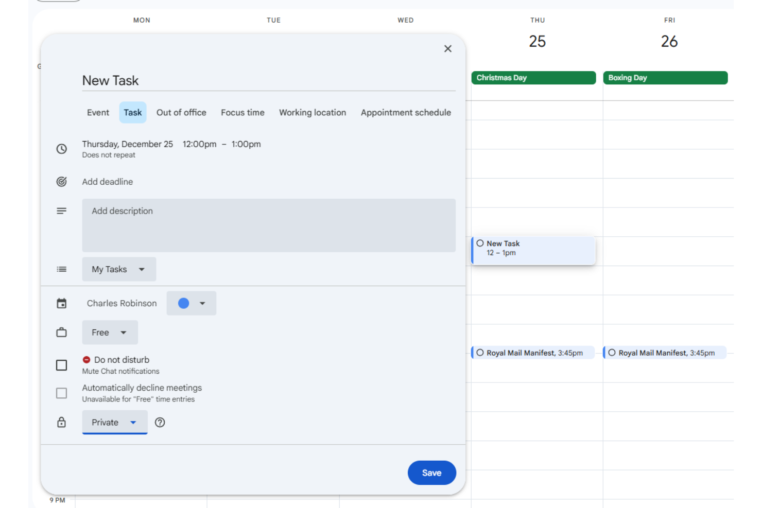This screenshot has width=762, height=508.
Task: Open the task color picker
Action: pos(191,303)
